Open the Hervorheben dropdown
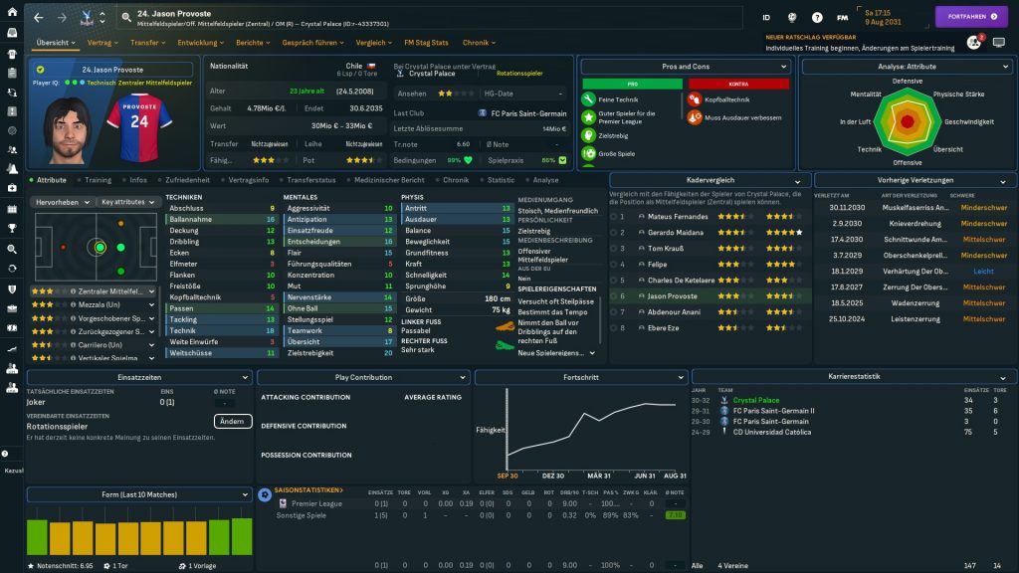 click(x=63, y=201)
